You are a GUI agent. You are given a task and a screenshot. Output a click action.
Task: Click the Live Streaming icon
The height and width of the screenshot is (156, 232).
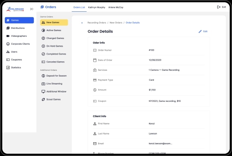pyautogui.click(x=43, y=84)
